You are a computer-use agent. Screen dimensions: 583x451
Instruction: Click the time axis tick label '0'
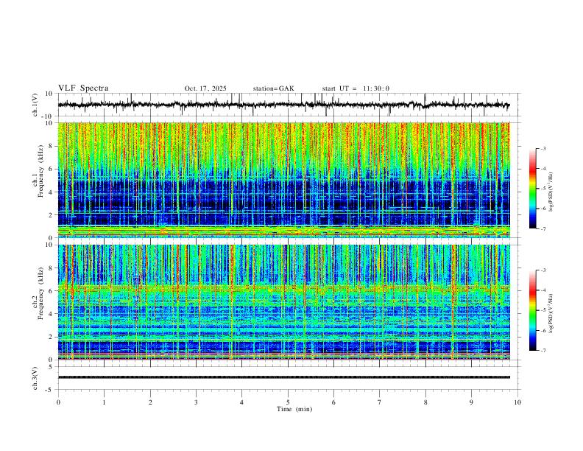coord(58,402)
